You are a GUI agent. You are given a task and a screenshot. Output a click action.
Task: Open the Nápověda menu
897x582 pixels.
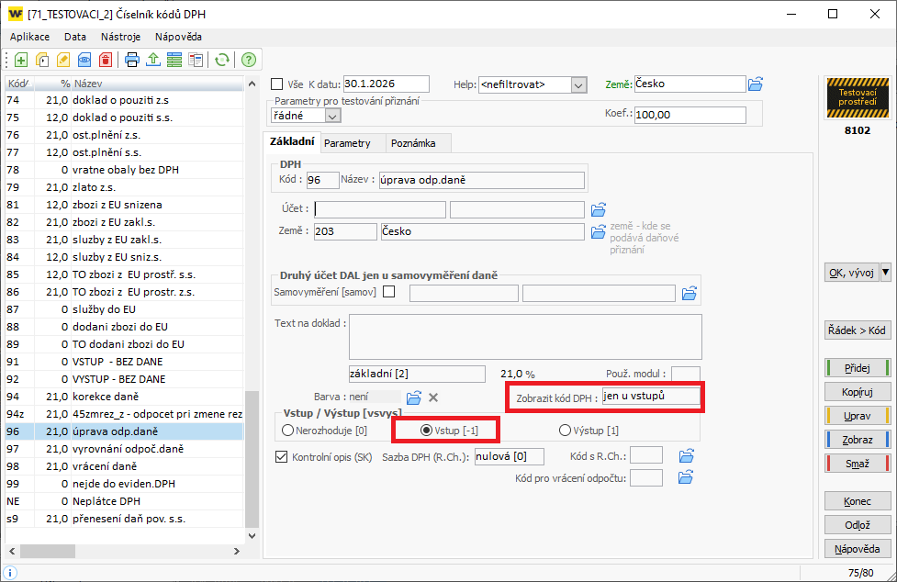tap(178, 37)
